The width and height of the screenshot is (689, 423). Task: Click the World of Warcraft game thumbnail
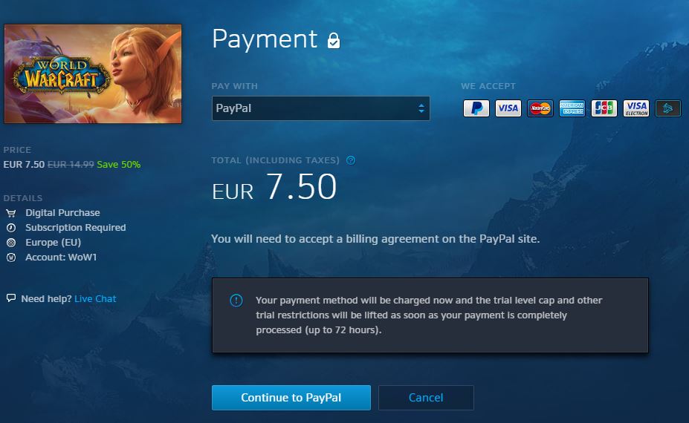click(x=93, y=73)
